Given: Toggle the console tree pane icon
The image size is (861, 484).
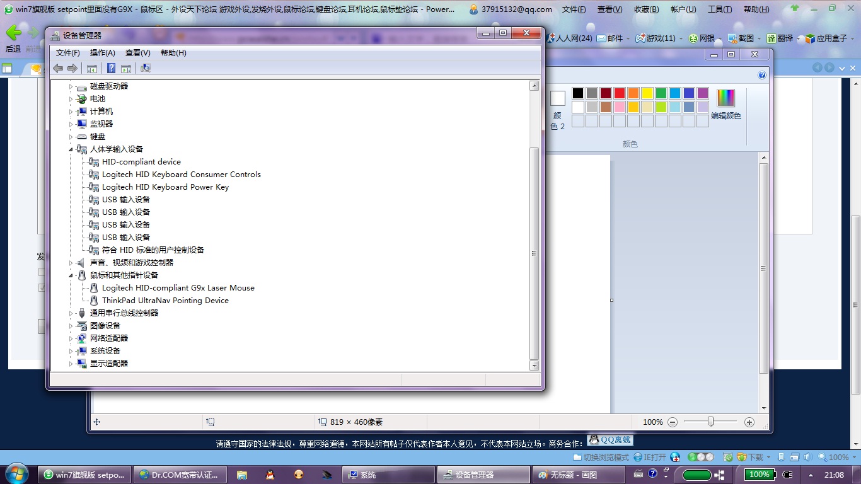Looking at the screenshot, I should click(x=92, y=68).
